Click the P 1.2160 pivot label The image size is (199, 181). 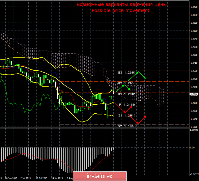click(127, 105)
